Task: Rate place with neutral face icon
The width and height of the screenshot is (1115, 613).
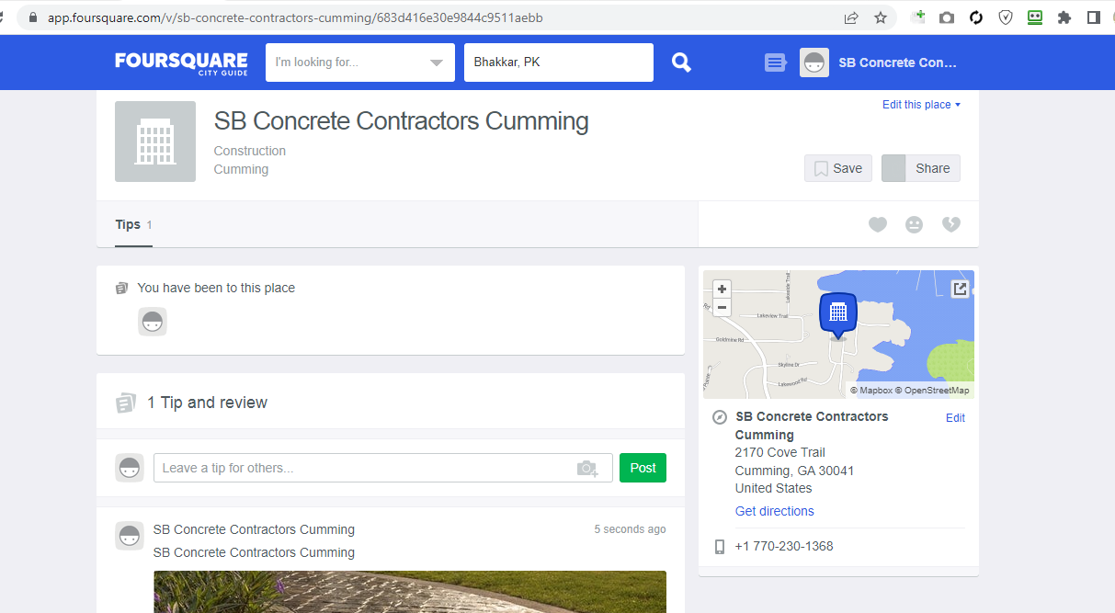Action: (914, 224)
